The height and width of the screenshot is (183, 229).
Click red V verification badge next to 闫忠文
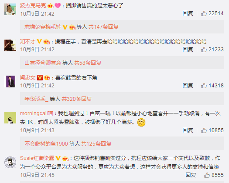40,78
